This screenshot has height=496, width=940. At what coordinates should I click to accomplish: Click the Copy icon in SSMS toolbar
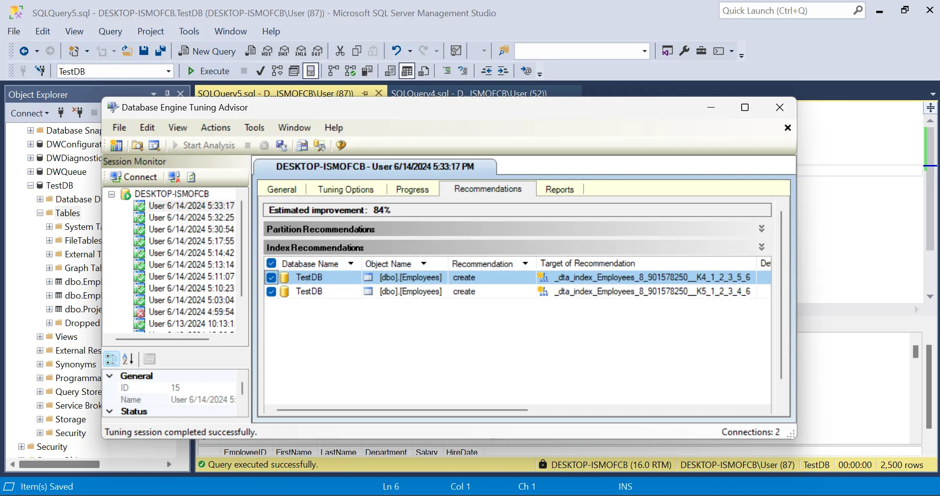click(357, 51)
